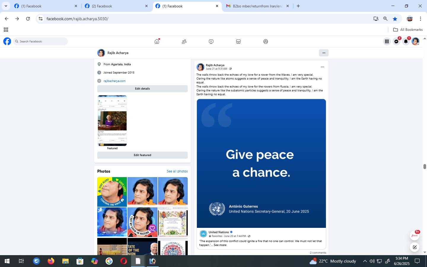Expand See more in shared post
This screenshot has height=267, width=427.
[x=220, y=245]
